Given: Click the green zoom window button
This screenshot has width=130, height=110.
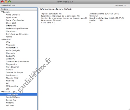Looking at the screenshot, I should pyautogui.click(x=10, y=2).
